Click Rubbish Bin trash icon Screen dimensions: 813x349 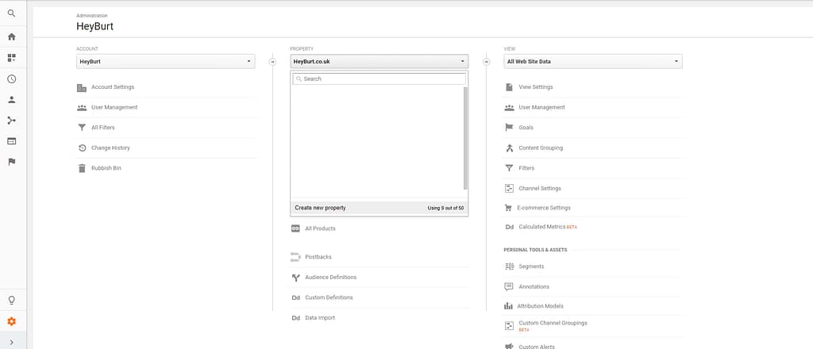[82, 168]
